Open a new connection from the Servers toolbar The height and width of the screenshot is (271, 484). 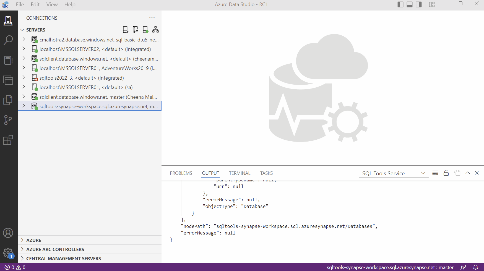126,29
